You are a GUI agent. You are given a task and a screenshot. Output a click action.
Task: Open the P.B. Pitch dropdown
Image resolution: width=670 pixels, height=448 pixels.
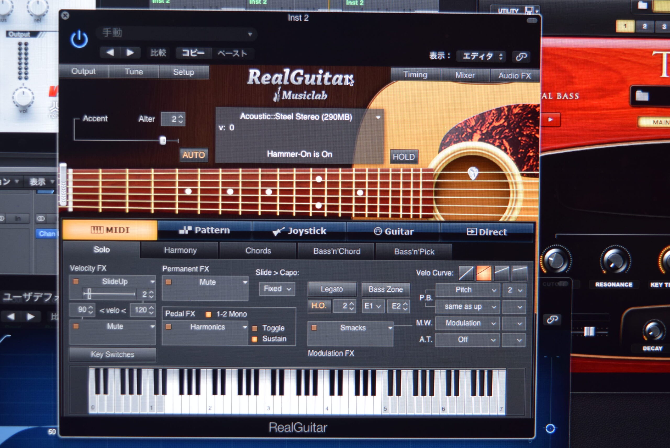467,290
